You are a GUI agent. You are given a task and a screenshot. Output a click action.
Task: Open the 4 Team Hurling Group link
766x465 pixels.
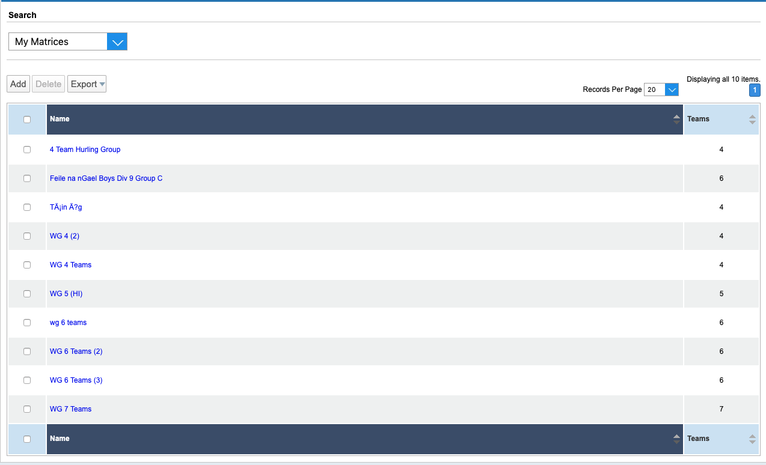coord(85,150)
